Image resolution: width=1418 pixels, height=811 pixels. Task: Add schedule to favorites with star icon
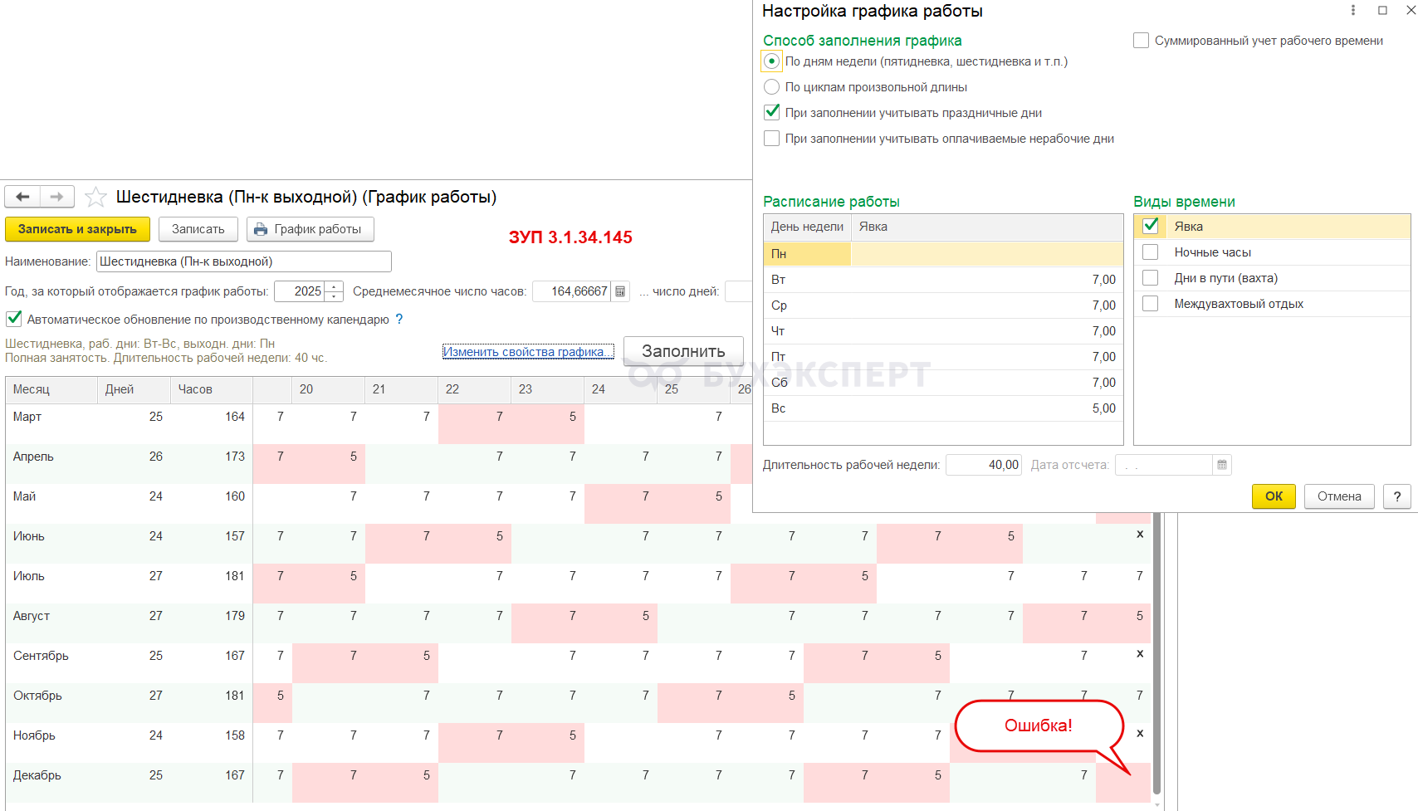click(x=96, y=197)
